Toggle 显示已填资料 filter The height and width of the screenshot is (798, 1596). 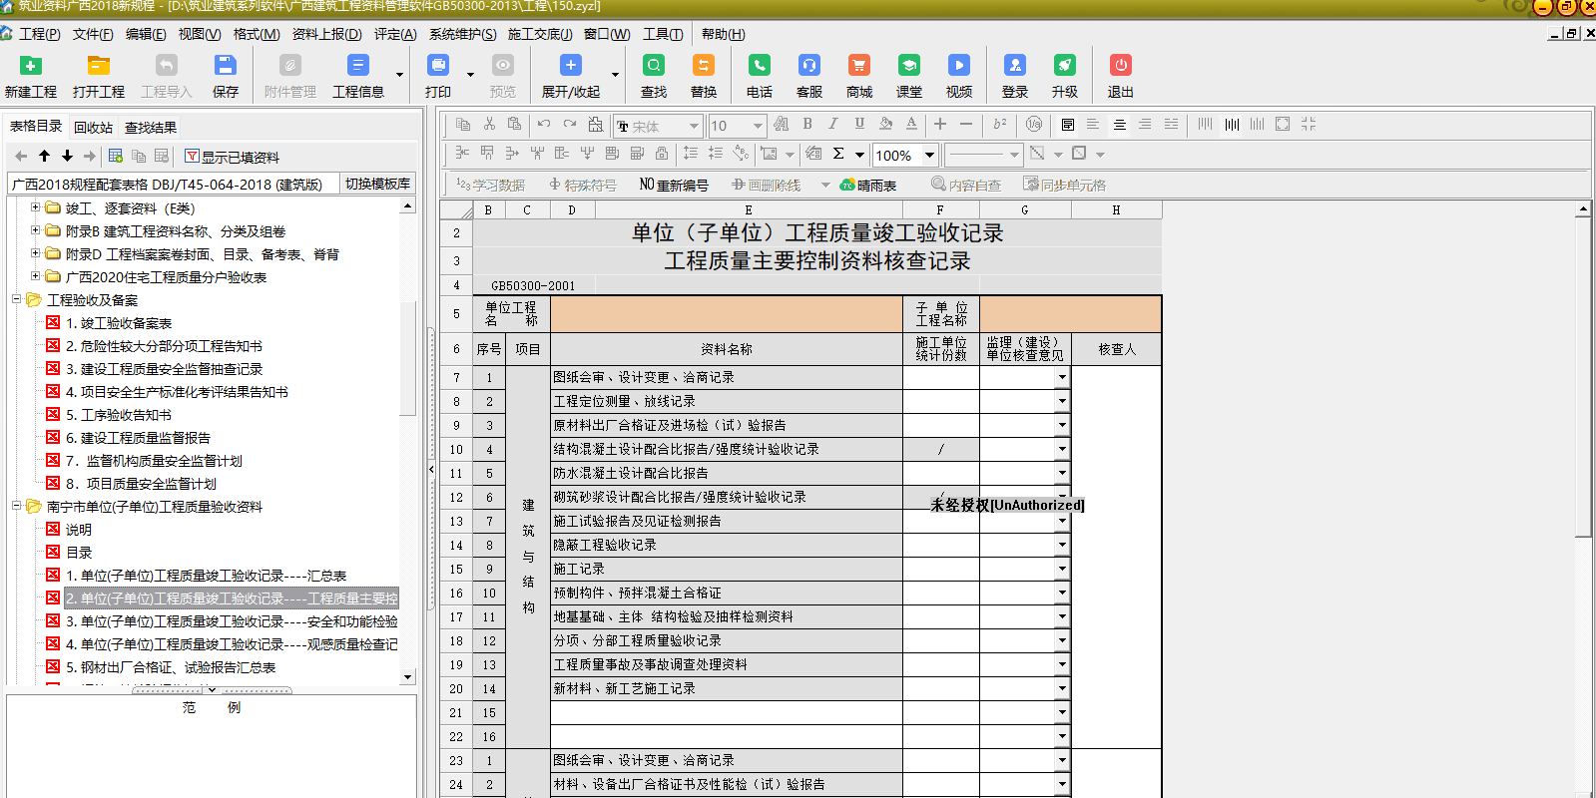click(232, 157)
